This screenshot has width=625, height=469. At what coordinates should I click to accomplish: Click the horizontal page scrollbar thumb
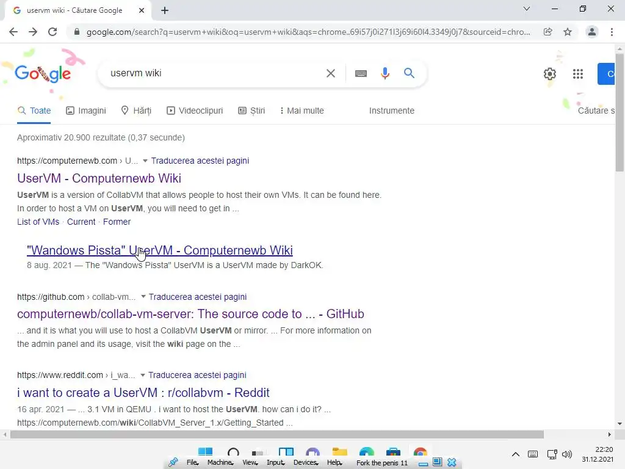(x=277, y=434)
